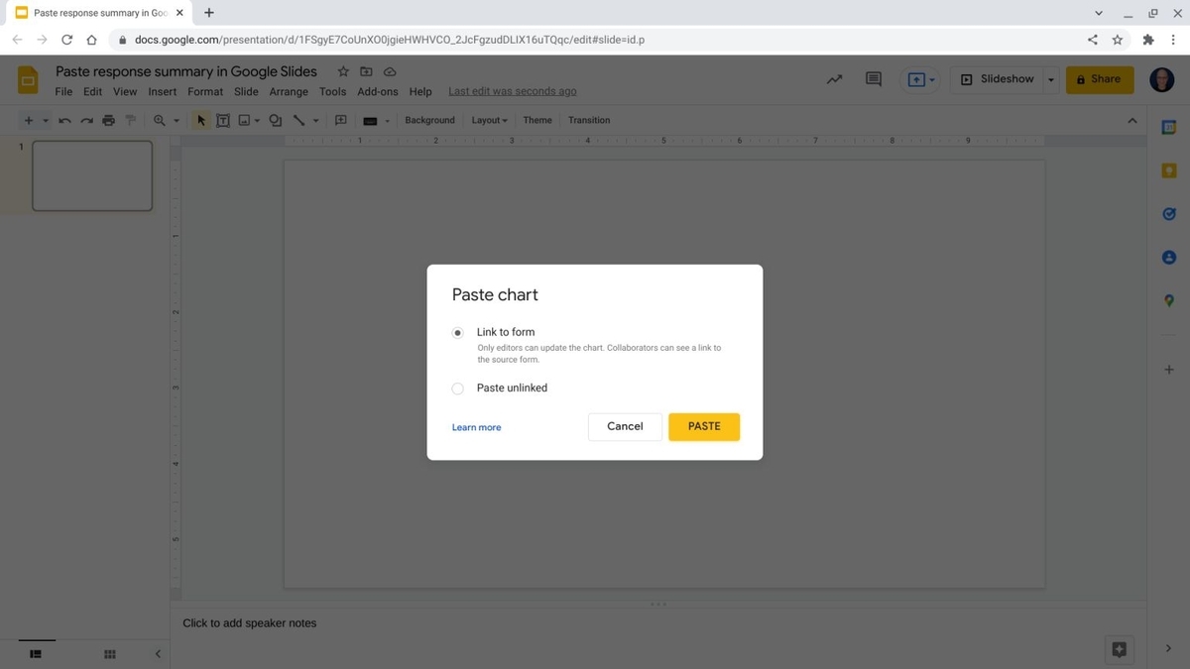Open the fill color swatch in the toolbar

pyautogui.click(x=371, y=120)
